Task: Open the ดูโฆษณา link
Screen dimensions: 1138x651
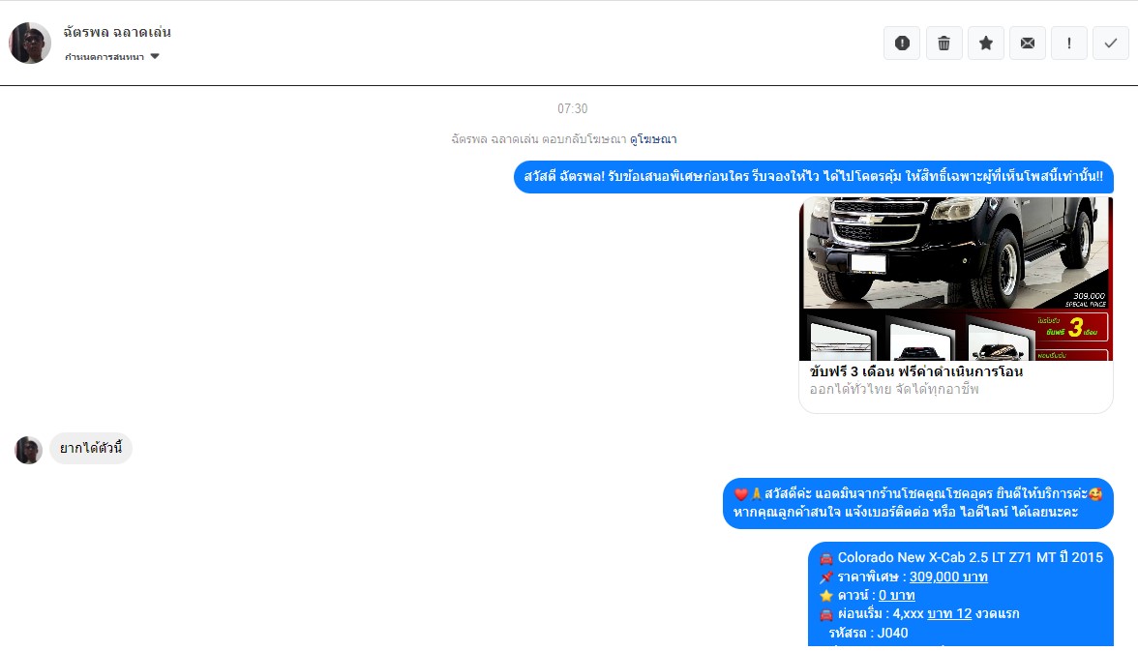Action: [653, 139]
